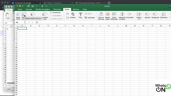Expand the Actualizar todo dropdown arrow

(x=47, y=14)
